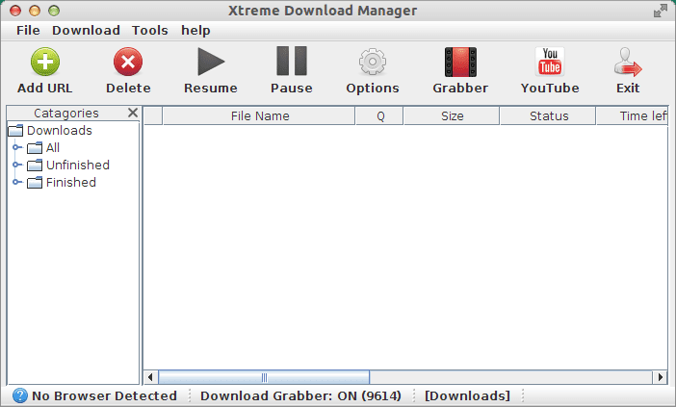Click the Time left column header

tap(633, 115)
